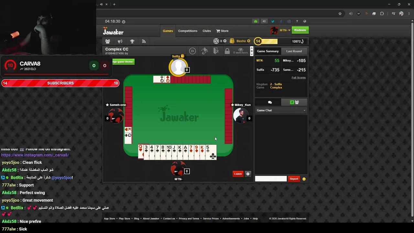
Task: Select the 5 of clubs card in hand
Action: coord(211,152)
